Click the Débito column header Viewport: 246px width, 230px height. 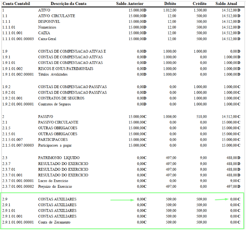click(170, 4)
